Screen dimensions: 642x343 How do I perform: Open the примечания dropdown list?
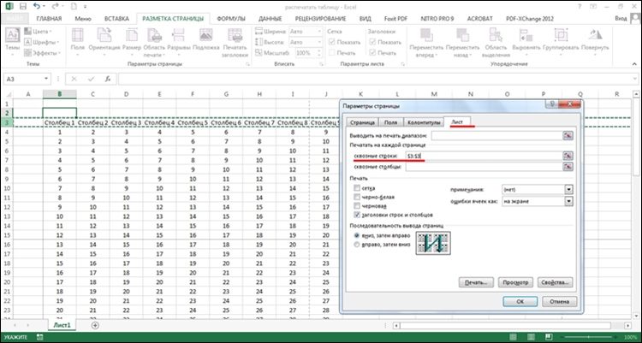click(x=568, y=189)
